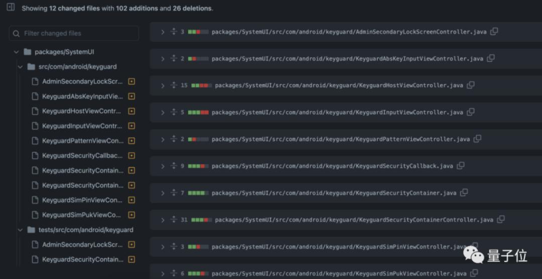The width and height of the screenshot is (542, 279).
Task: Click the diffstat bar for KeyguardSecurityContainer.java
Action: click(x=198, y=193)
